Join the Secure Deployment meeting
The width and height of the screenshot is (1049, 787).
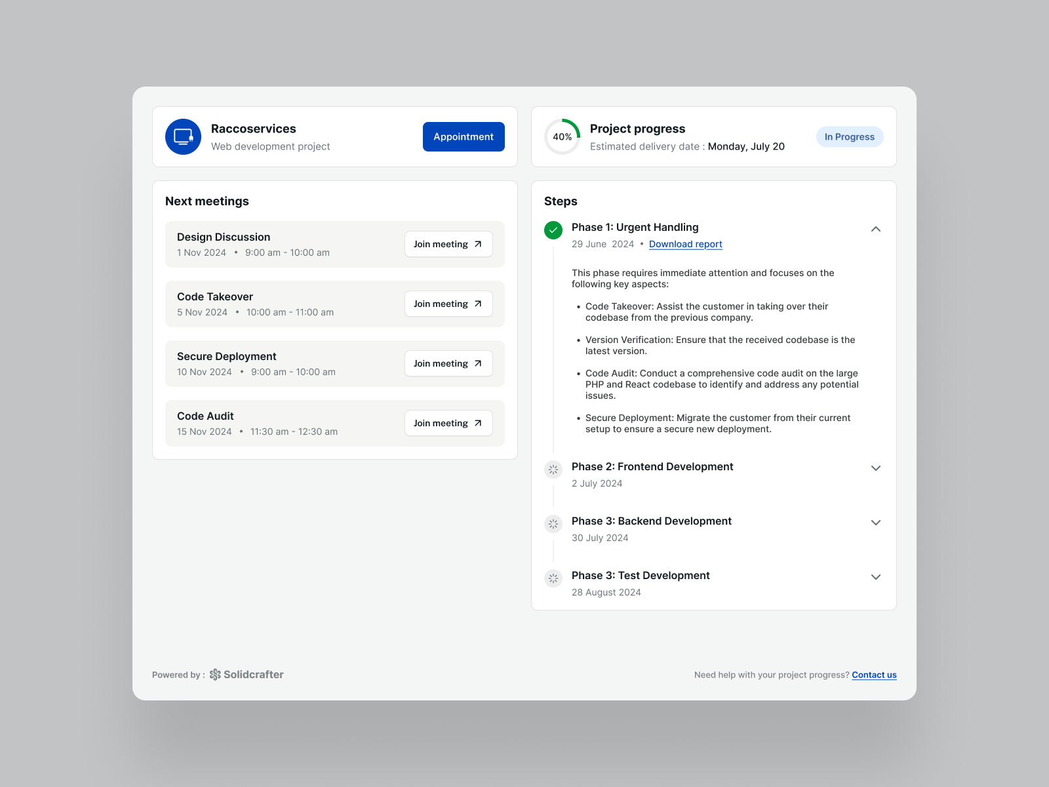pos(448,363)
